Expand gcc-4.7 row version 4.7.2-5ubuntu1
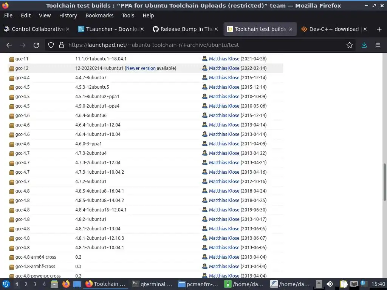Screen dimensions: 387x290 click(x=146, y=182)
